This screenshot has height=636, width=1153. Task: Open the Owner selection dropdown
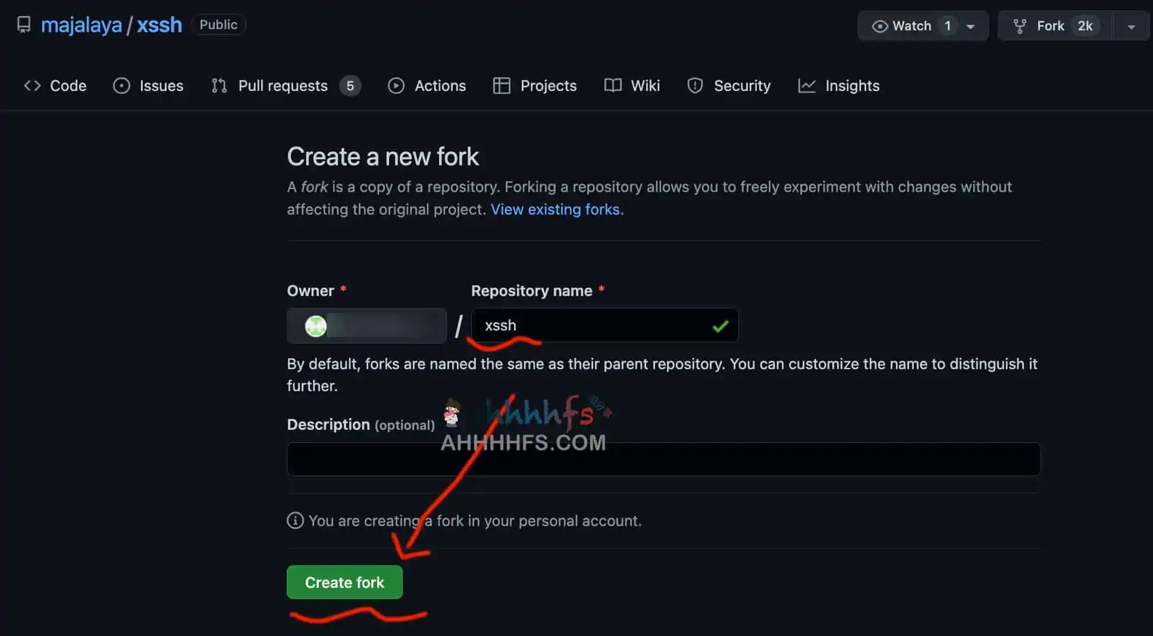(x=366, y=326)
